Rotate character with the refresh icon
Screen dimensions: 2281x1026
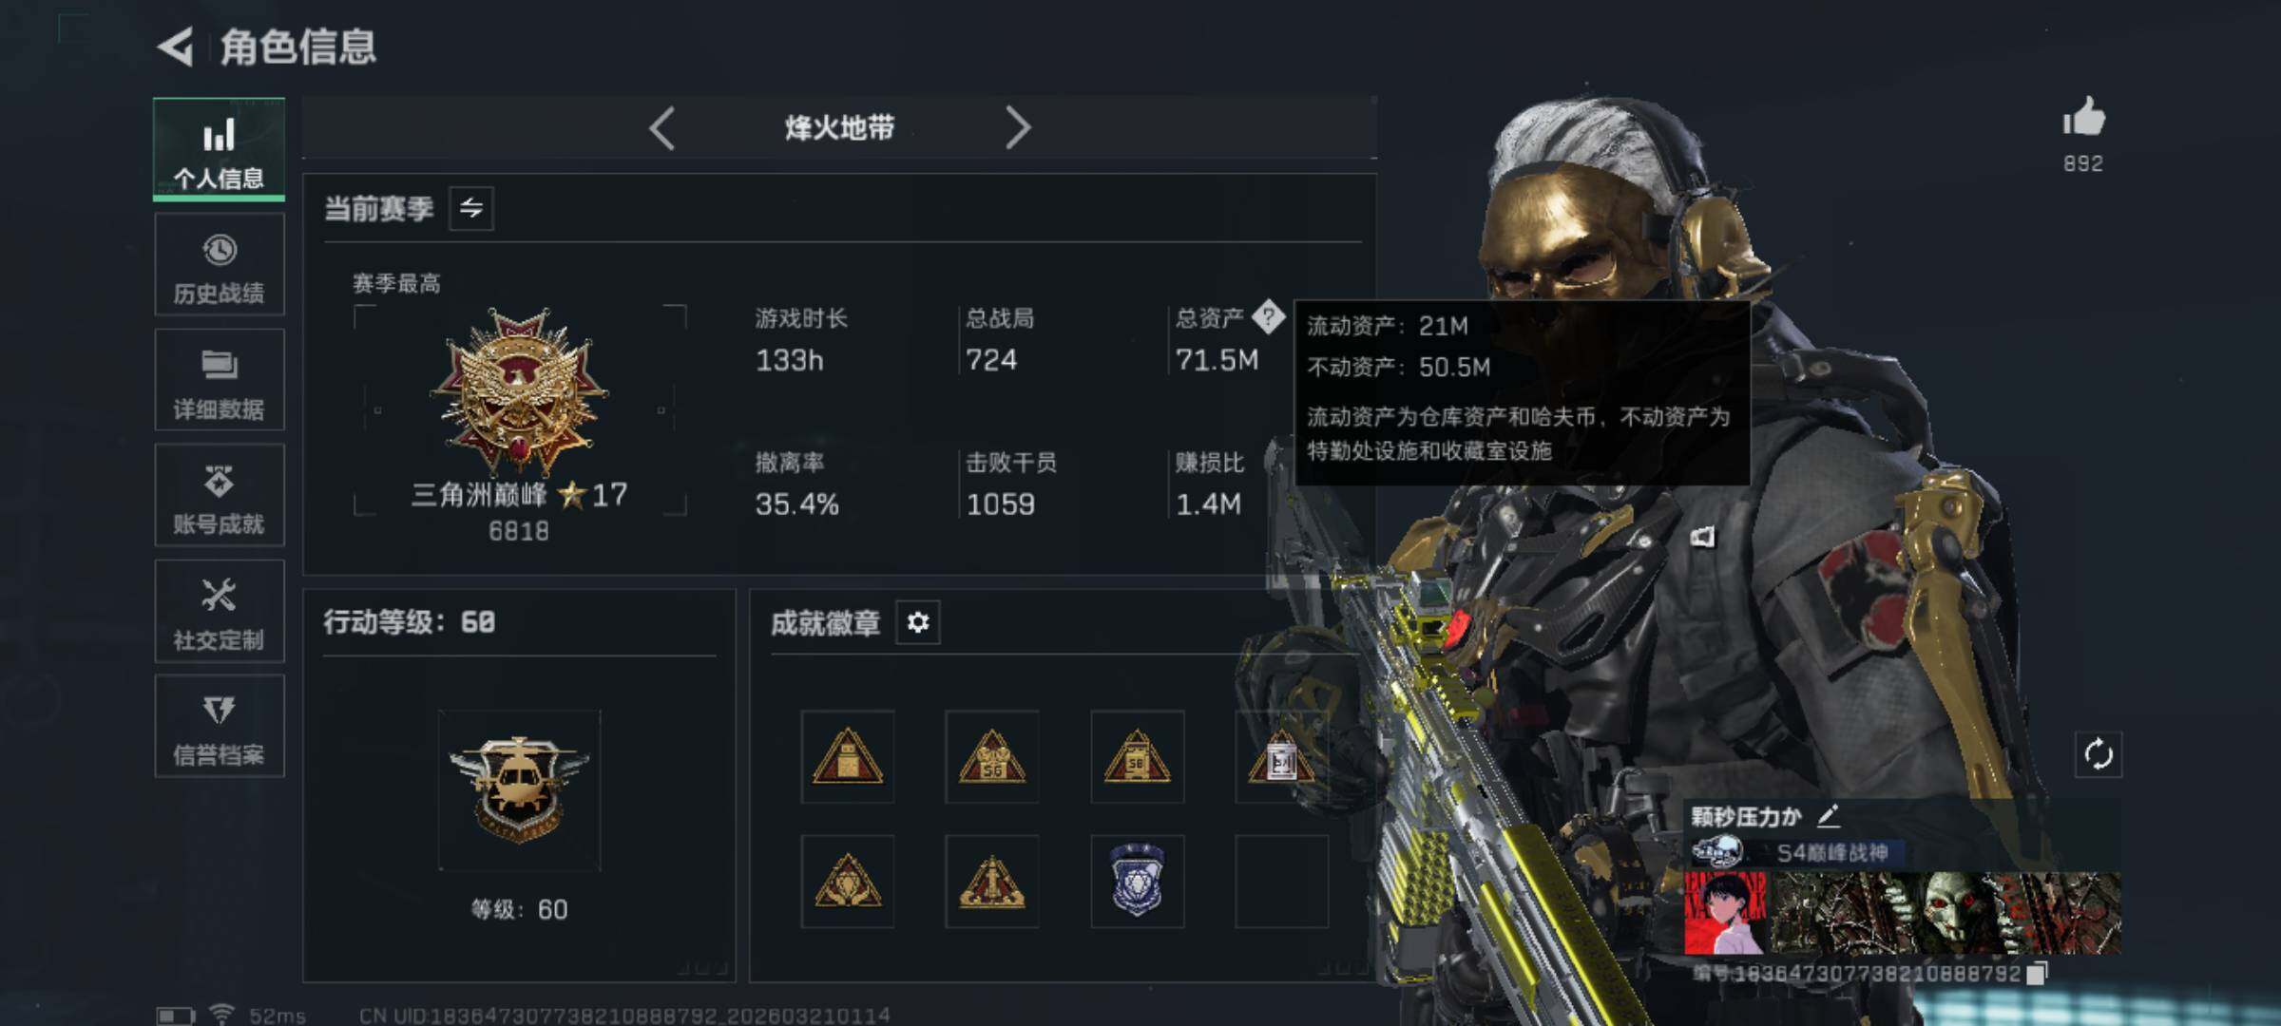2099,755
